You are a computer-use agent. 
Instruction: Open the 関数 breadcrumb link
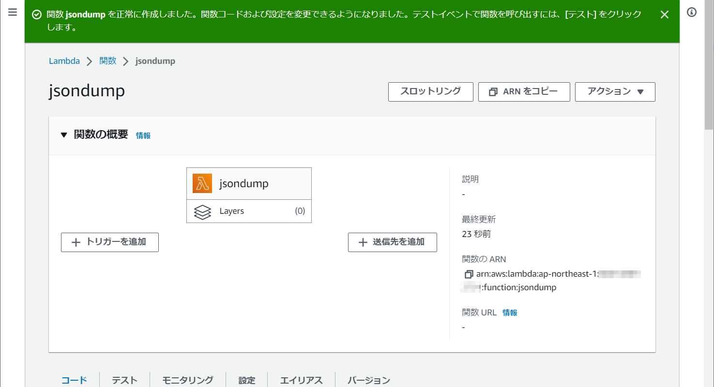[108, 61]
